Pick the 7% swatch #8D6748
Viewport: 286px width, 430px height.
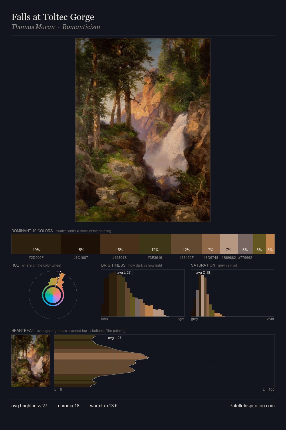(x=211, y=244)
